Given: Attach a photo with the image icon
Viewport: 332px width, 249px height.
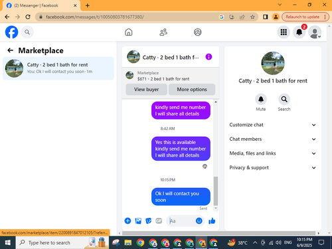Looking at the screenshot, I should coord(138,220).
